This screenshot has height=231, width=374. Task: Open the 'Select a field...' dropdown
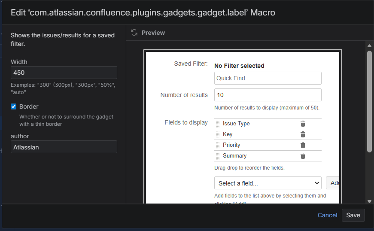(x=268, y=183)
